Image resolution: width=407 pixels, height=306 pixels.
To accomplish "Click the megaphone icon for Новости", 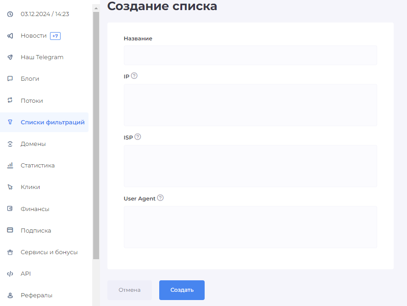I will click(x=10, y=36).
